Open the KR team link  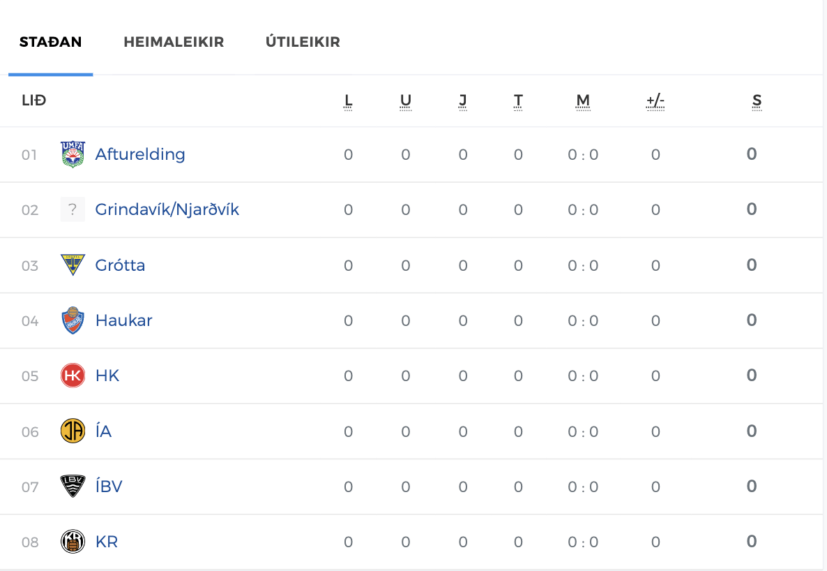click(107, 542)
